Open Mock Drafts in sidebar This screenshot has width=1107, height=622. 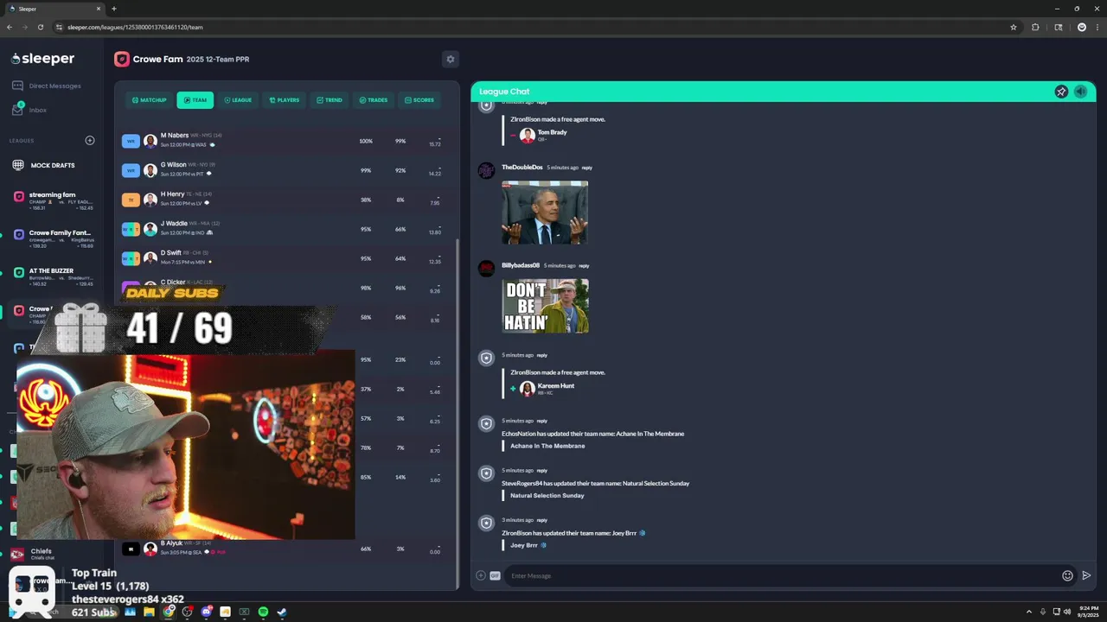[x=43, y=165]
